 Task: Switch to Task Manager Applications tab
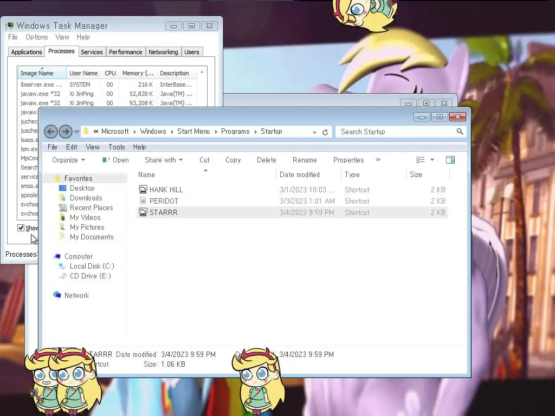tap(26, 52)
